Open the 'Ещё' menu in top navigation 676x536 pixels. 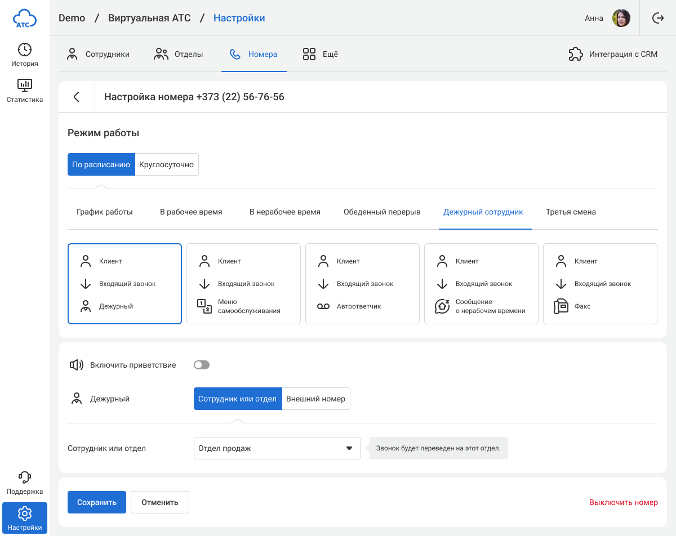(x=321, y=55)
